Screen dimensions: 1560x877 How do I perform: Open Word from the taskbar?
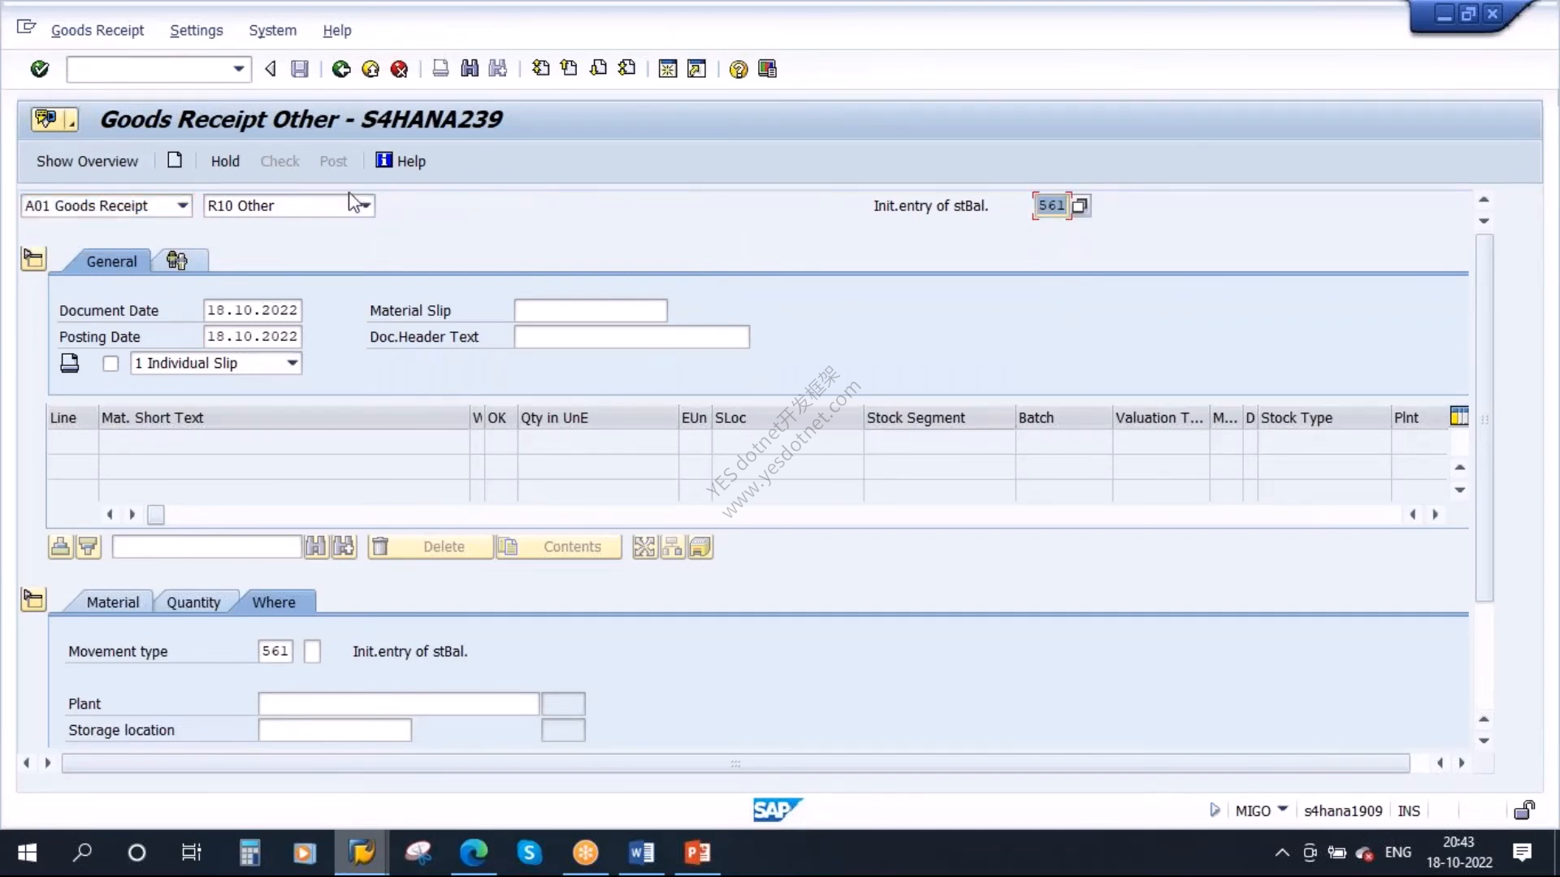(x=641, y=852)
